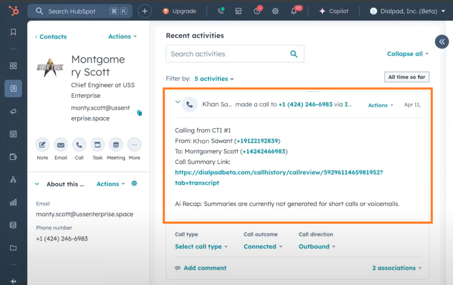Open the progress guide icon with red dot

257,11
